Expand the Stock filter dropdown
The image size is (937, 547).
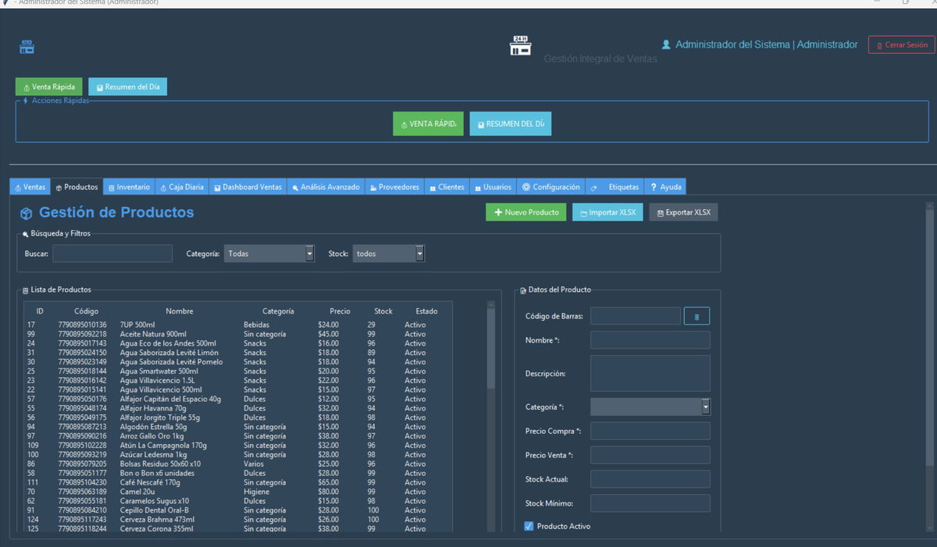[x=419, y=254]
